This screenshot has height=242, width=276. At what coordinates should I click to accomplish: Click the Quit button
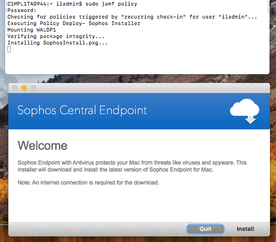click(x=205, y=229)
